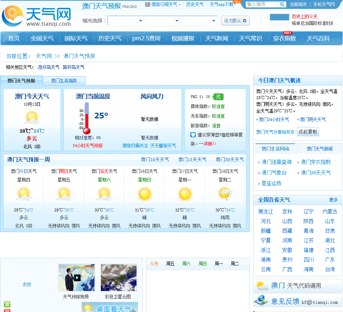The width and height of the screenshot is (343, 312).
Task: Select the 周五 forecast tab
Action: coord(170,264)
